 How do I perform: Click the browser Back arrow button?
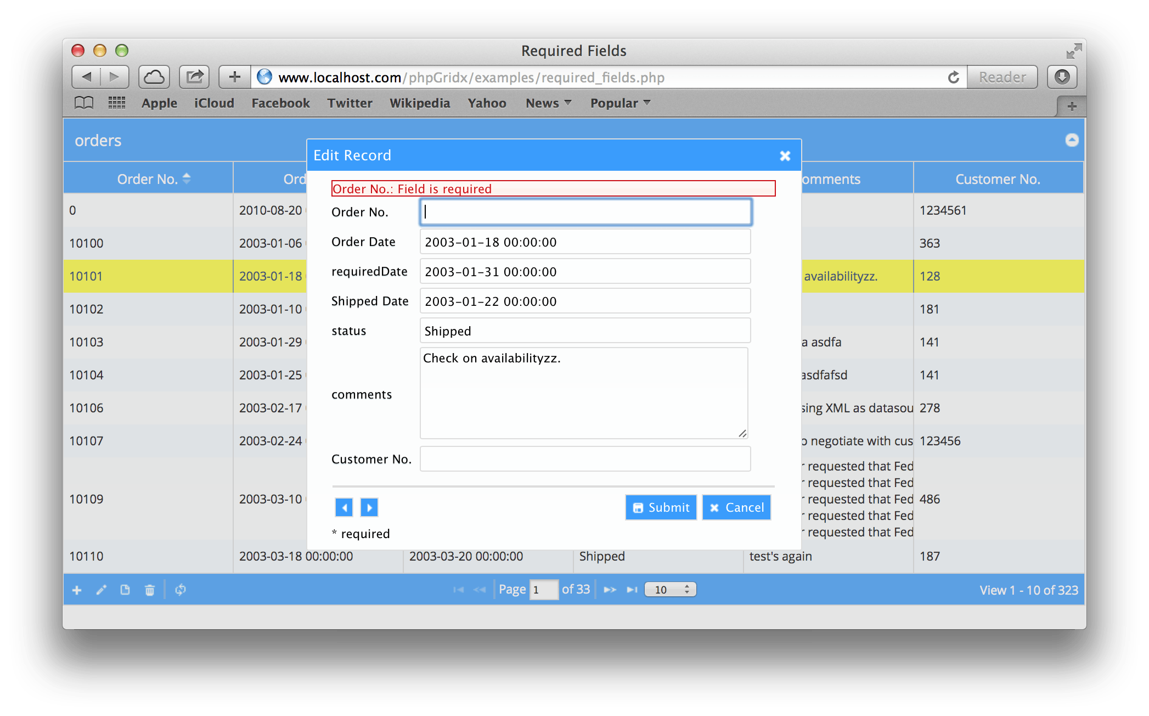[x=86, y=77]
